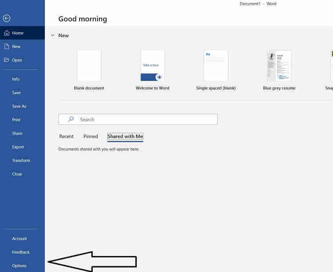
Task: Click the arrow circle on Welcome tour thumbnail
Action: point(159,77)
